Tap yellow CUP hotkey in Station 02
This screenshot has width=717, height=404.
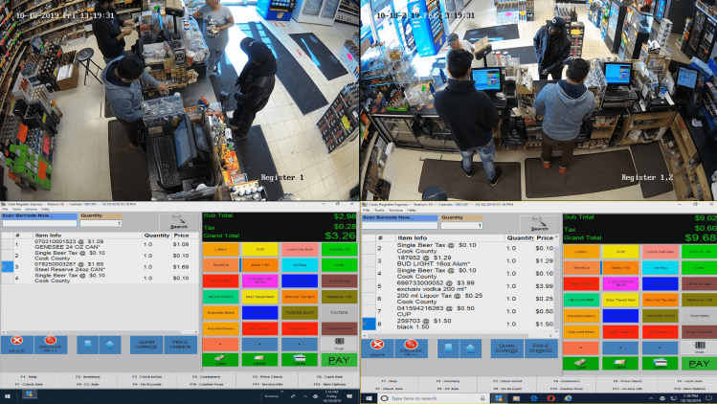pos(259,249)
